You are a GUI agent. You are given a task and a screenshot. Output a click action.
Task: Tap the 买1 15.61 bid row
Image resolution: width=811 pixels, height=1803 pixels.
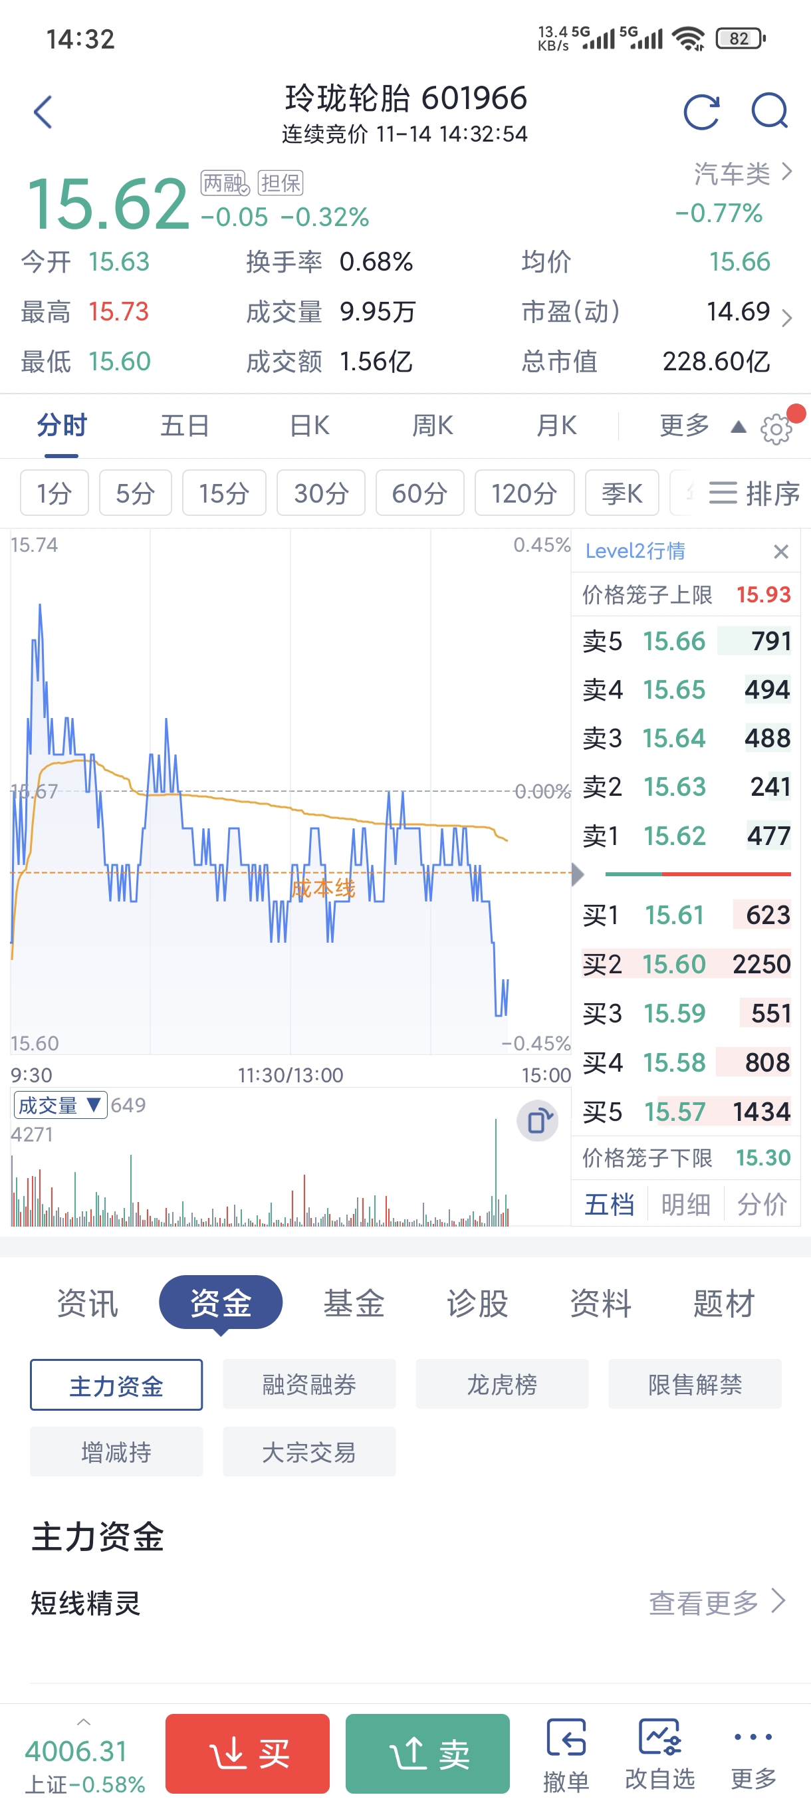687,915
